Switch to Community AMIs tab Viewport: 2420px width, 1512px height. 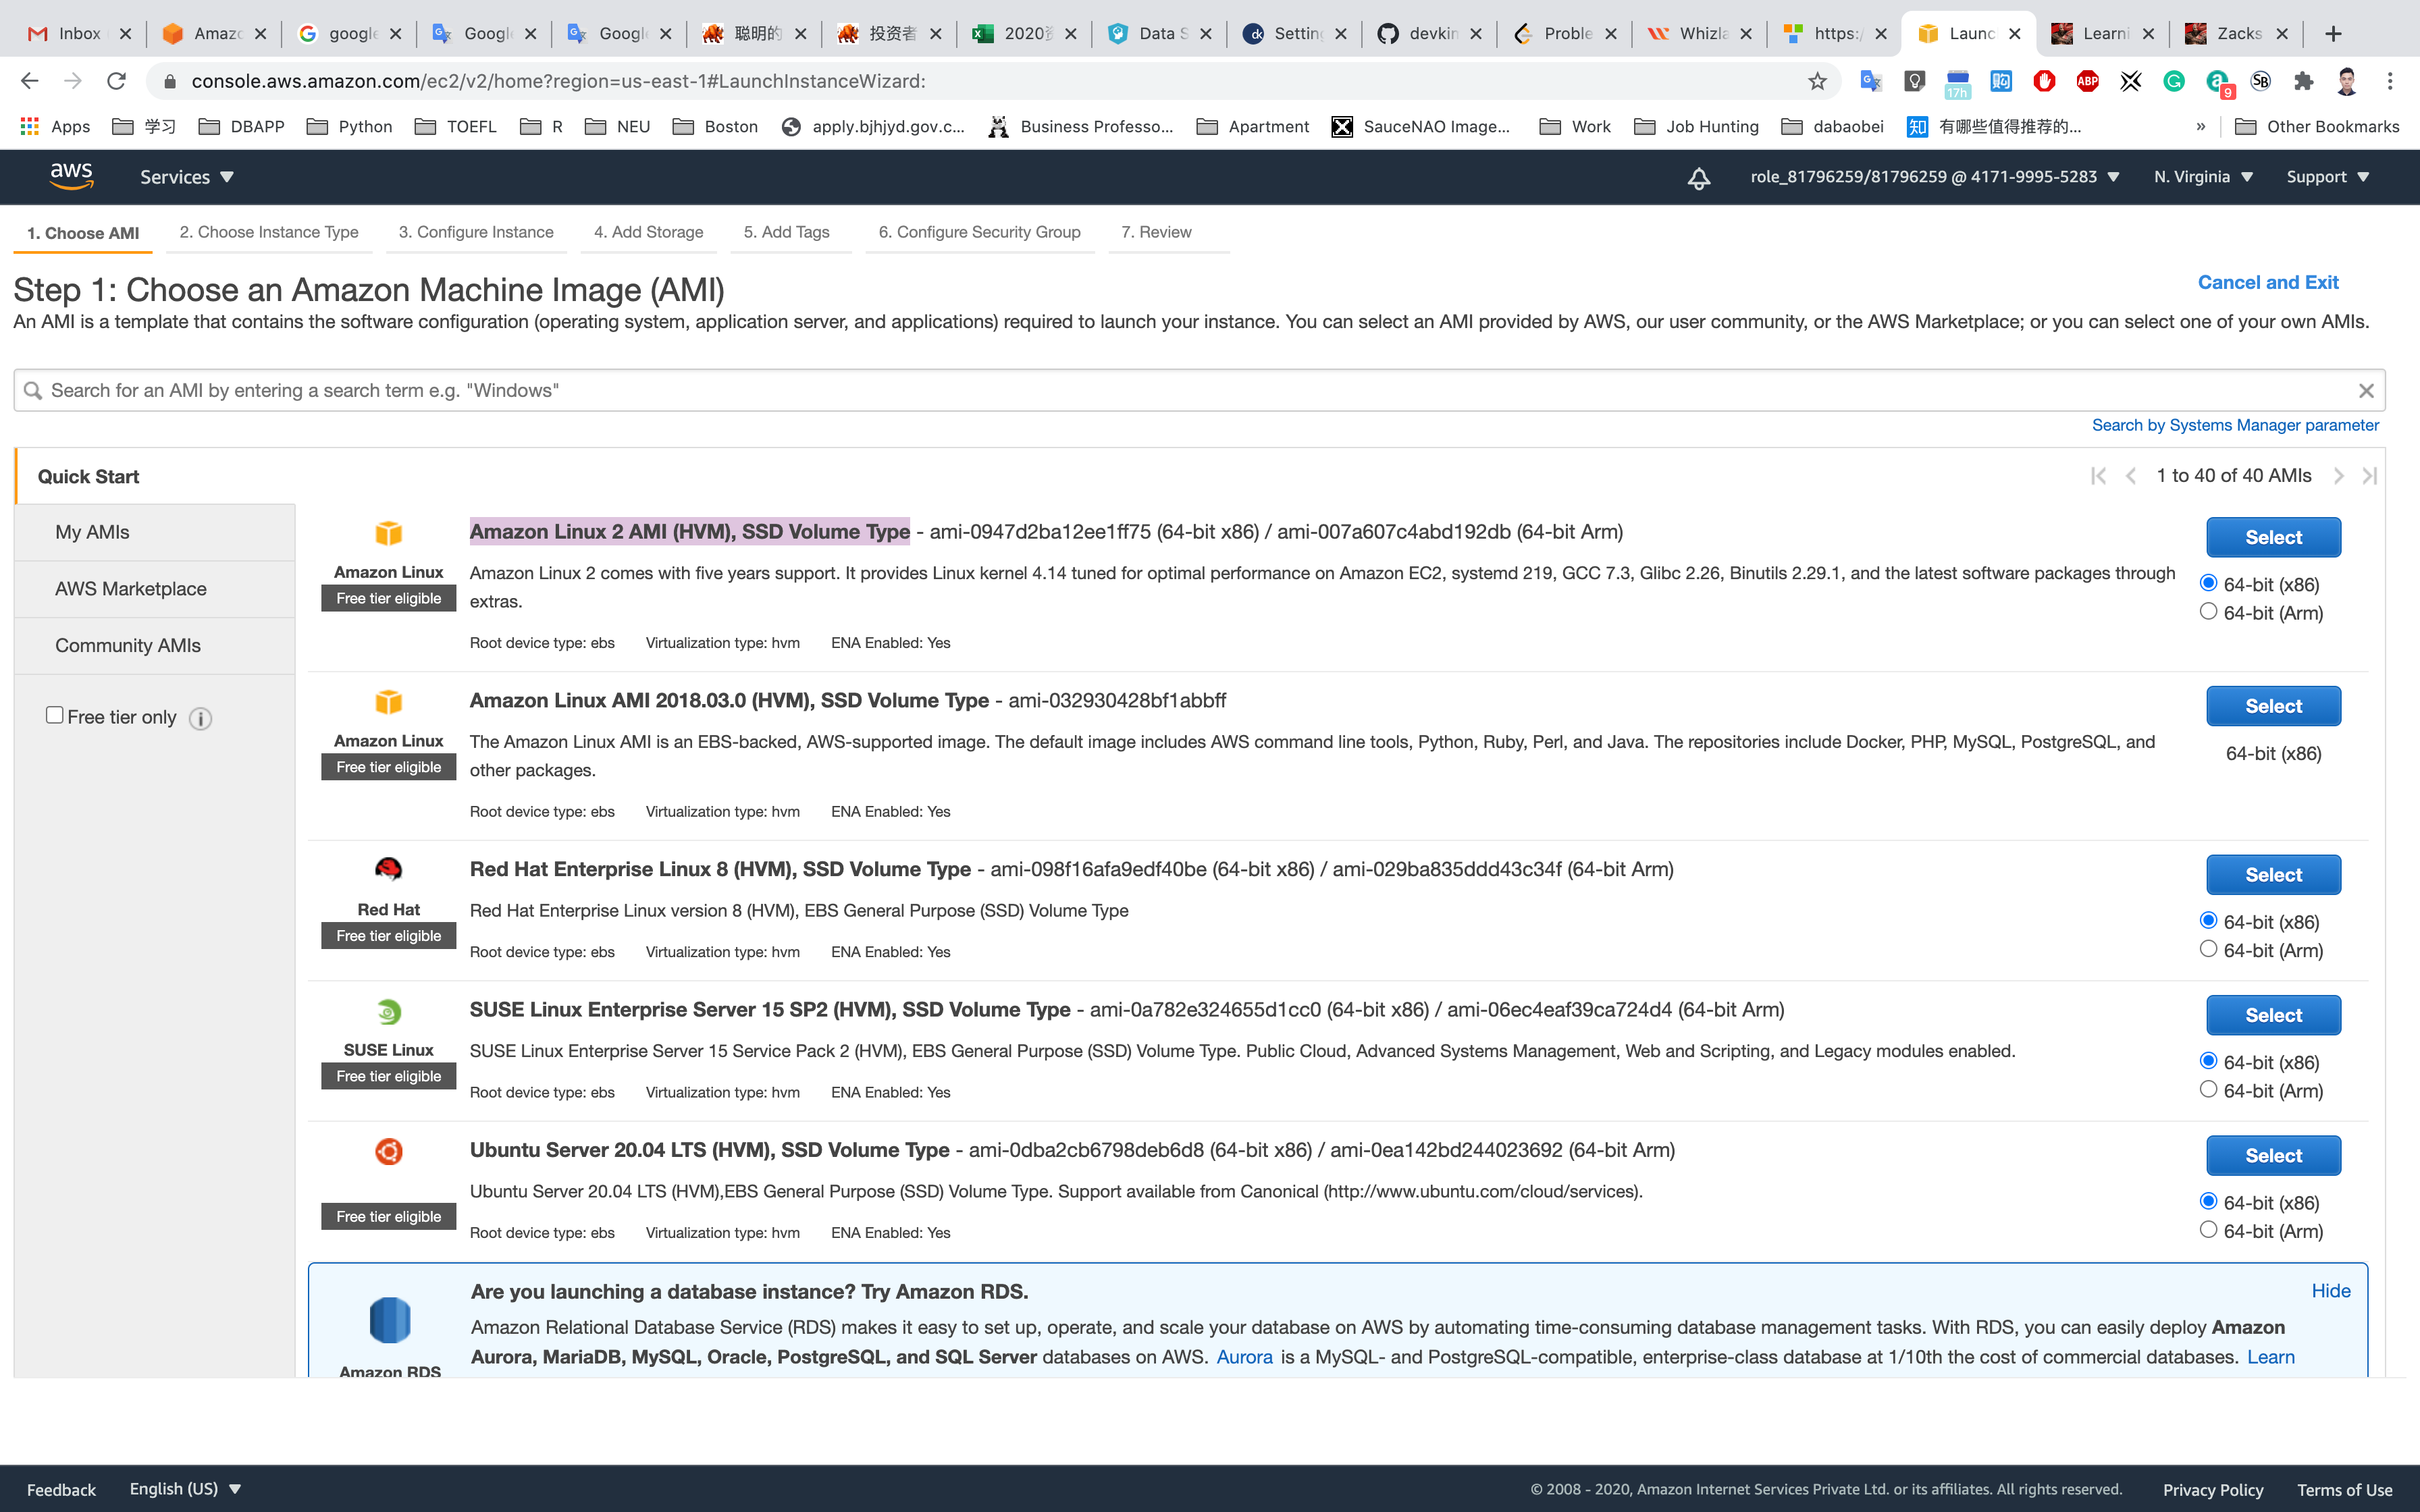tap(128, 645)
